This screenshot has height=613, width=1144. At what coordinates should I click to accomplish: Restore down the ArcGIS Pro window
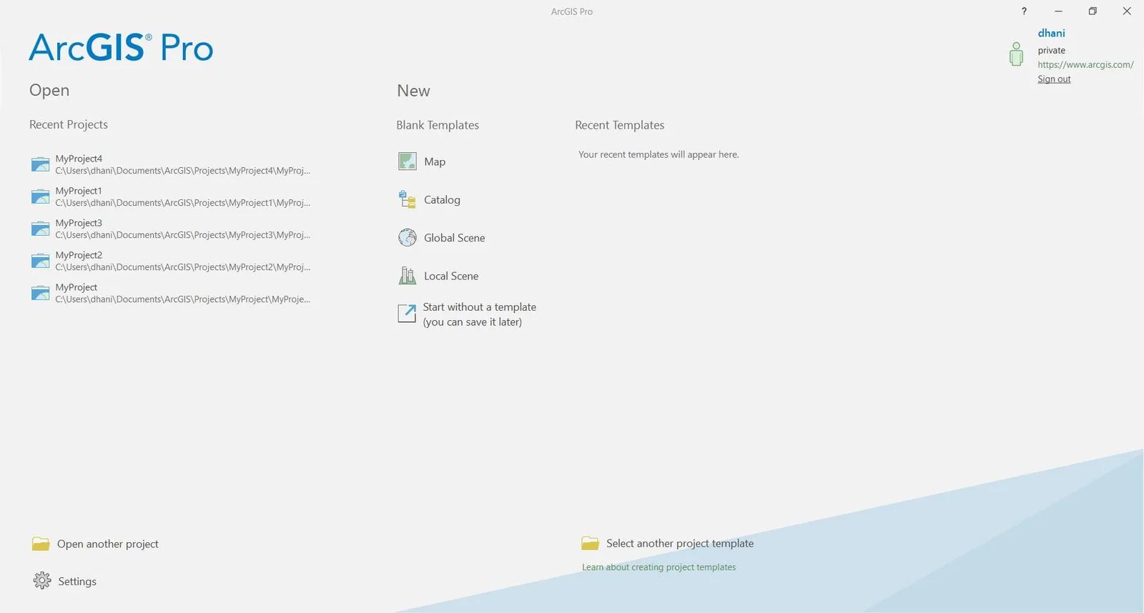1093,11
